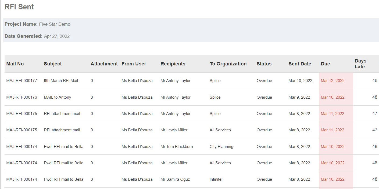
Task: Click recipient Mr Samira Oguz
Action: click(x=175, y=179)
